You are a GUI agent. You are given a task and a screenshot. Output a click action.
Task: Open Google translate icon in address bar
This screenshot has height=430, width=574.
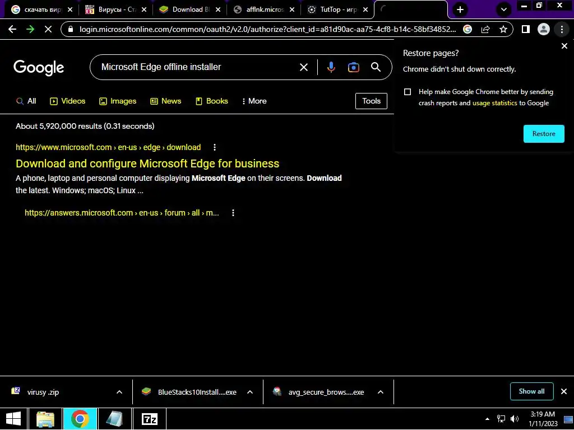tap(467, 29)
